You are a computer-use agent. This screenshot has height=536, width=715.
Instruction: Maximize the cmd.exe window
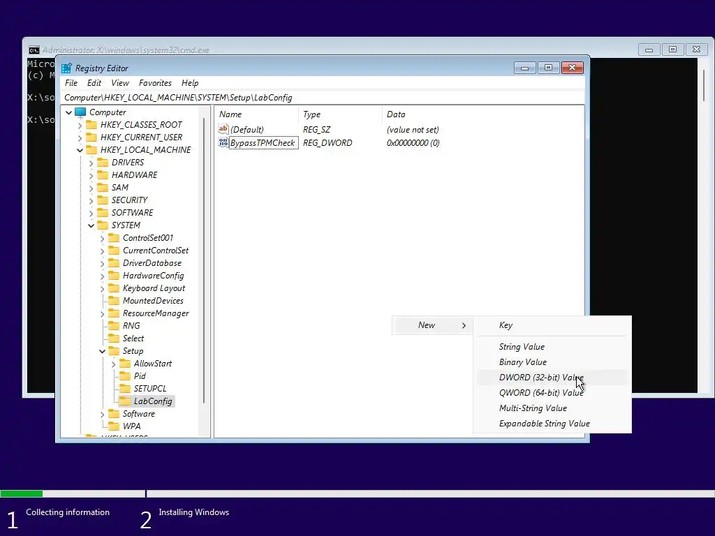pos(672,50)
